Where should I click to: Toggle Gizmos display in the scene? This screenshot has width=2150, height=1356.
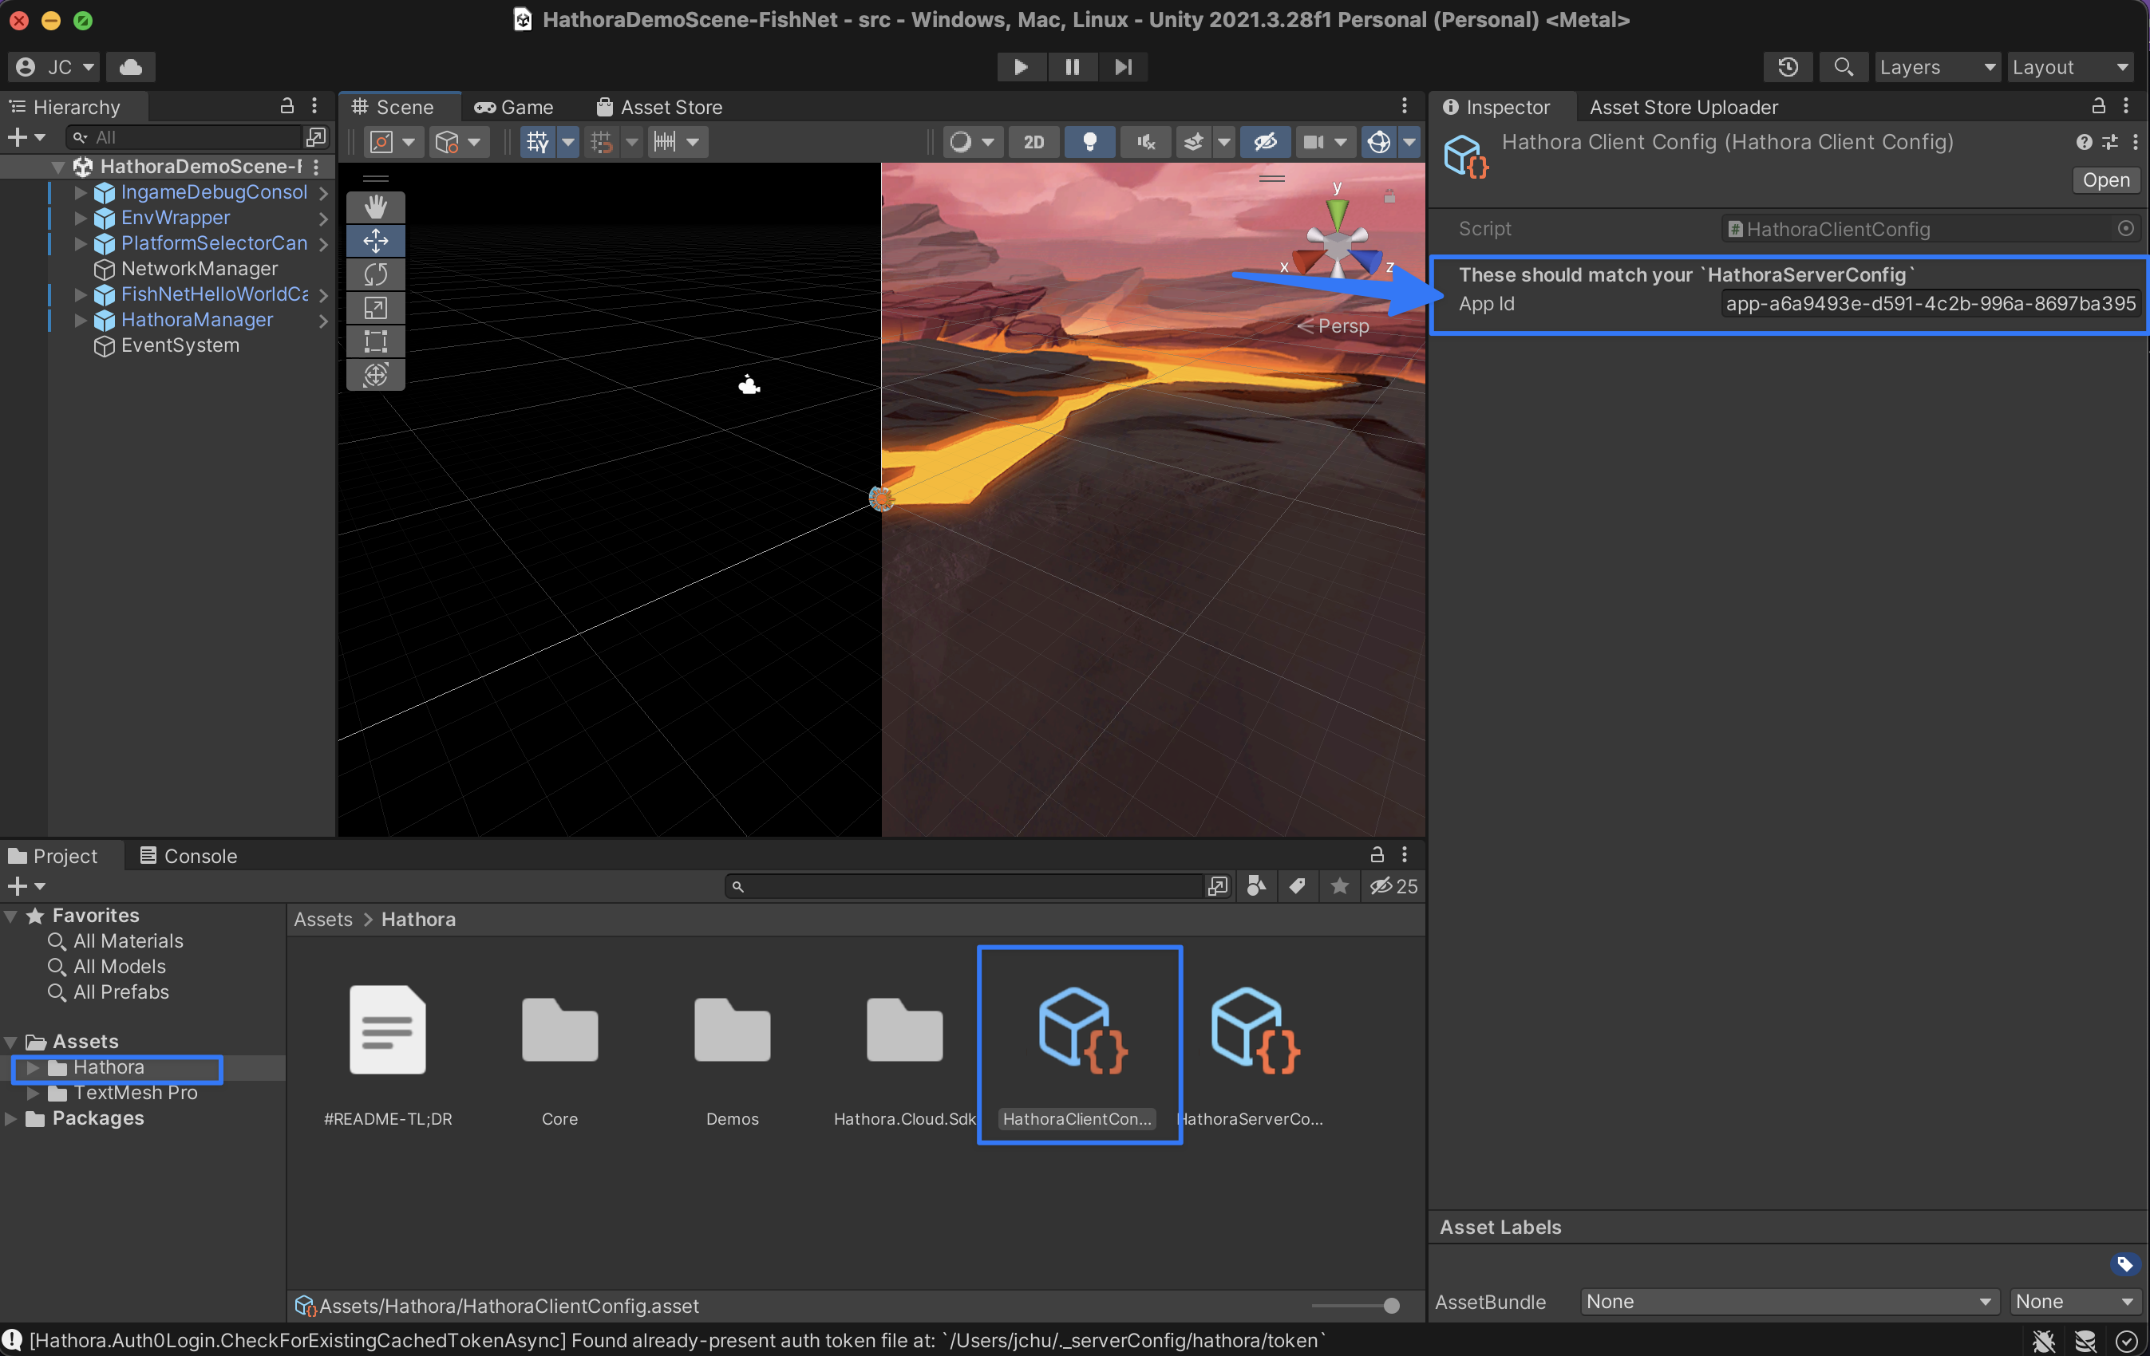tap(1378, 142)
